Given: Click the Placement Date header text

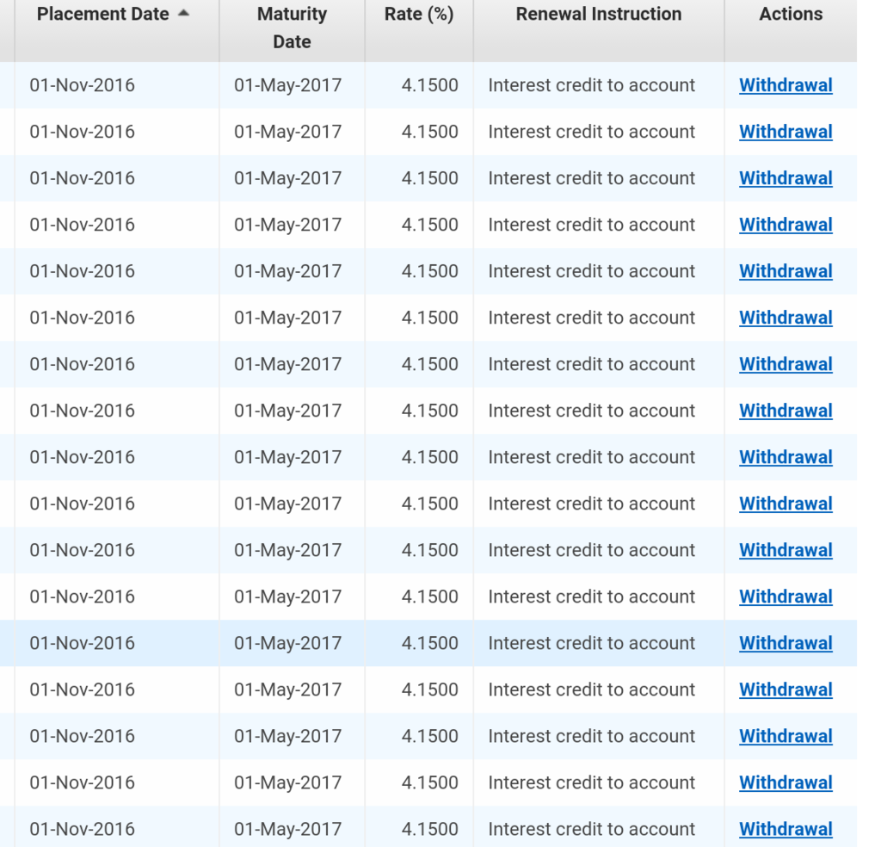Looking at the screenshot, I should click(102, 15).
